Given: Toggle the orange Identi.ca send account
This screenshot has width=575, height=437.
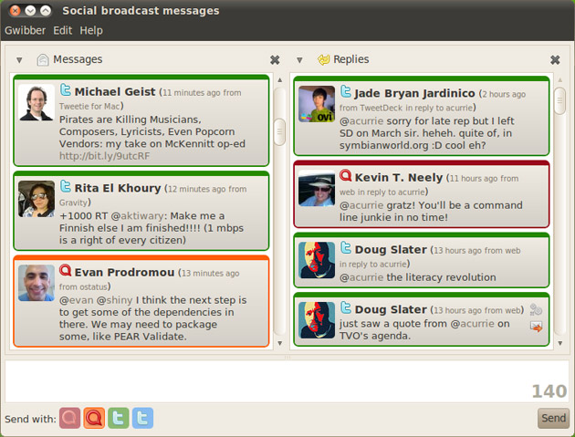Looking at the screenshot, I should [94, 418].
